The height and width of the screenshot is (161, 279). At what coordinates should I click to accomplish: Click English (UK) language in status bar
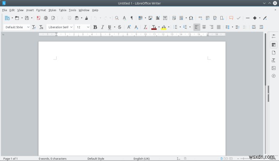142,159
